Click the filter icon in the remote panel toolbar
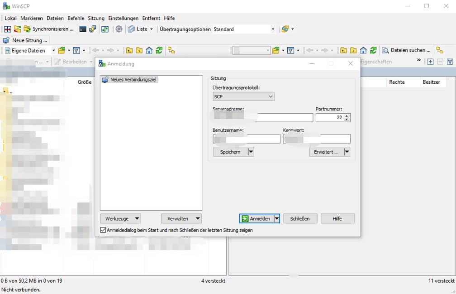This screenshot has width=456, height=294. [290, 50]
